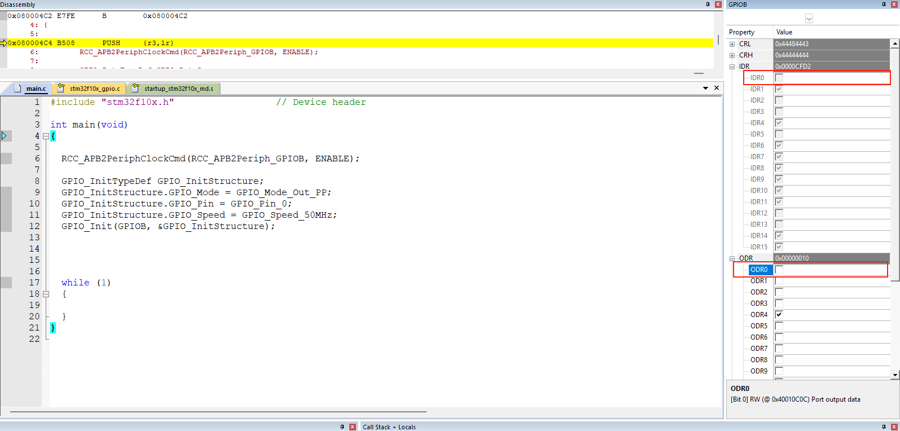Toggle the IDR7 checkbox
This screenshot has height=431, width=900.
point(779,157)
